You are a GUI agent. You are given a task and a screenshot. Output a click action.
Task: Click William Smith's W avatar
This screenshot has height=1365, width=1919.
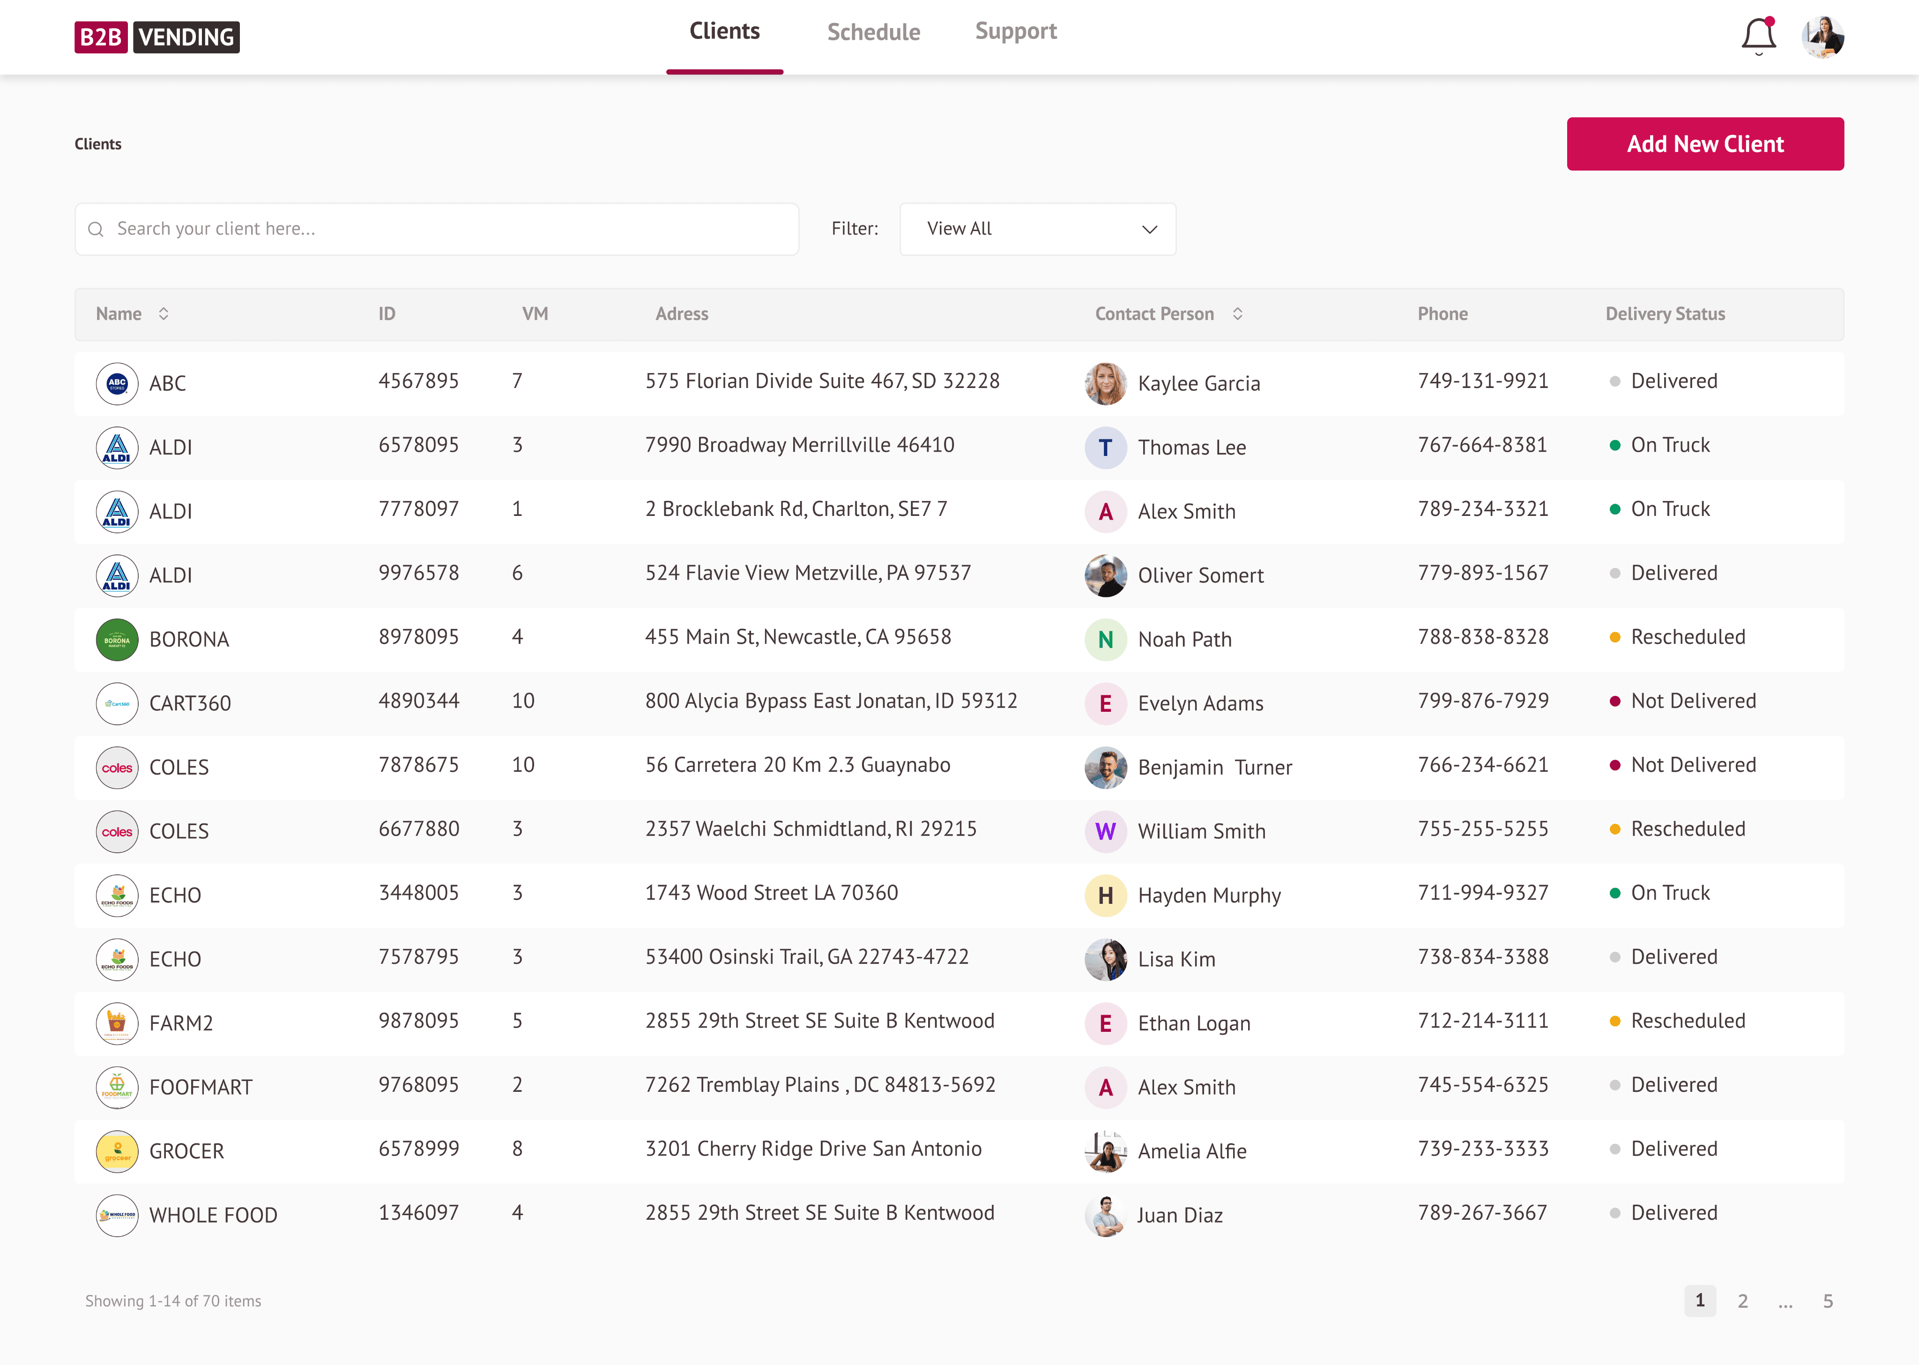(x=1106, y=831)
